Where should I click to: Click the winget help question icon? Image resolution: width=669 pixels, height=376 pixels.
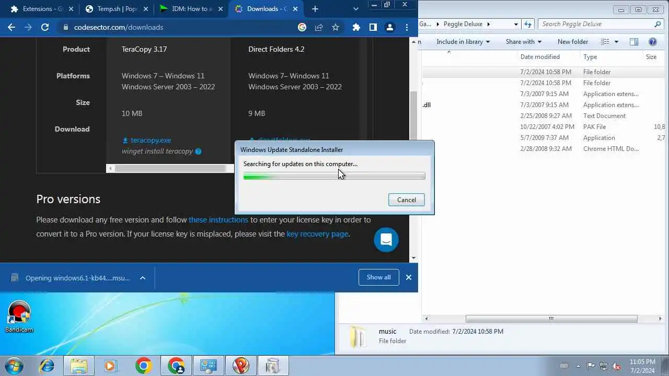(x=198, y=151)
